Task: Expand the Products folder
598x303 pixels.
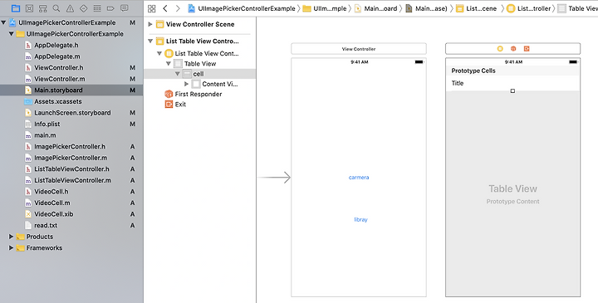Action: click(x=11, y=237)
